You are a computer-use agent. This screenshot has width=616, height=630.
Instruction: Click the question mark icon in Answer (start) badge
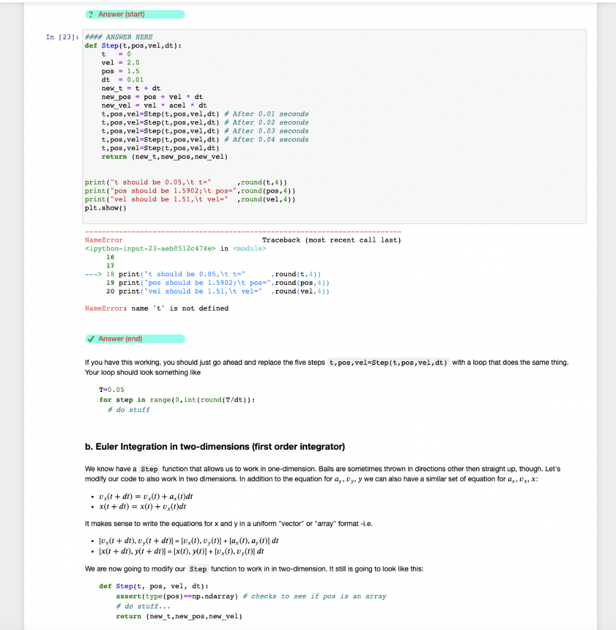click(91, 14)
